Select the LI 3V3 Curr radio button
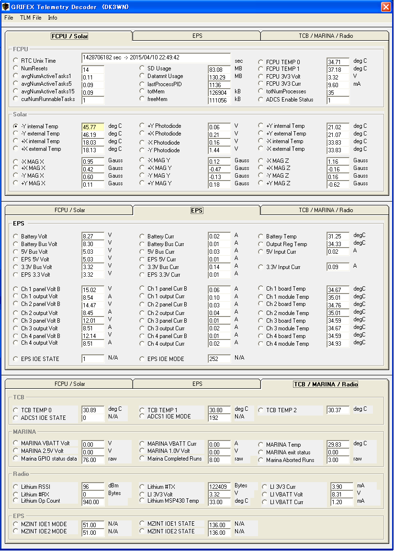 (264, 486)
